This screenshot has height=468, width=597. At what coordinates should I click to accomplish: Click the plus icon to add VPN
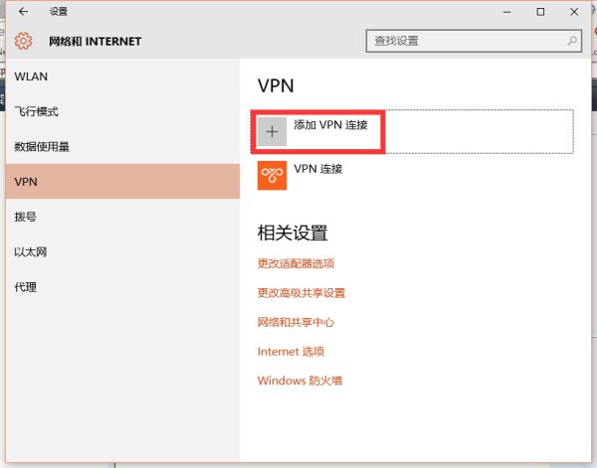(272, 131)
